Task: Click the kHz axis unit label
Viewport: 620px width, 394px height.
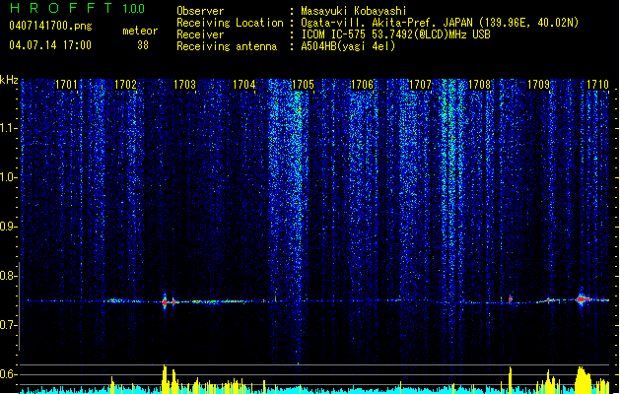Action: (x=9, y=80)
